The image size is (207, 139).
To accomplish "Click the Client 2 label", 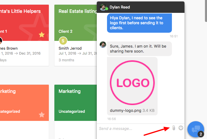I will tap(65, 31).
